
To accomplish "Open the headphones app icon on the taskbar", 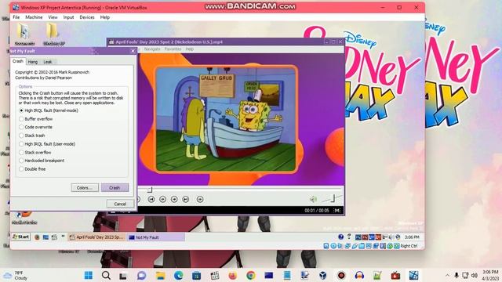I will (359, 275).
